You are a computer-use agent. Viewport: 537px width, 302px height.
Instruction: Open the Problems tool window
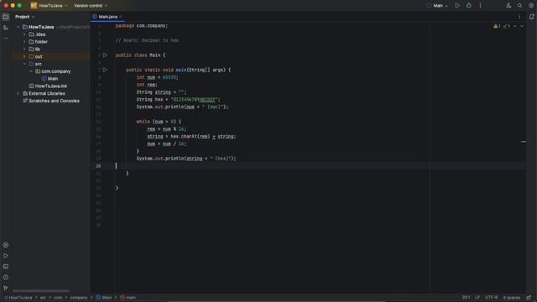(x=6, y=278)
